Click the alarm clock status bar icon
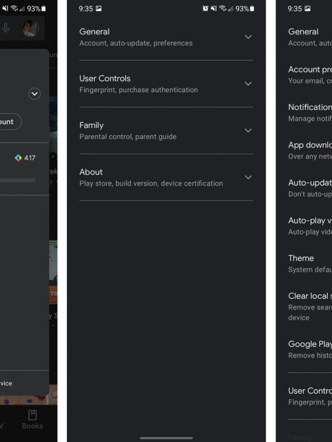Image resolution: width=332 pixels, height=442 pixels. (x=205, y=9)
